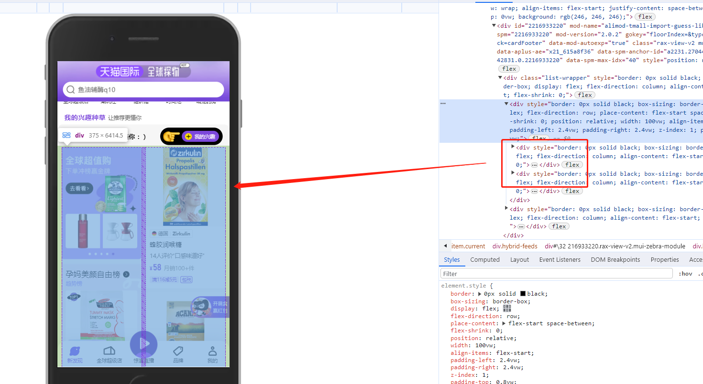Click the element.style selector
This screenshot has width=703, height=384.
463,286
